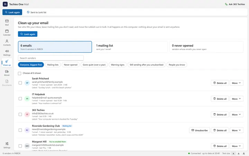Select largest text size A

pos(244,154)
